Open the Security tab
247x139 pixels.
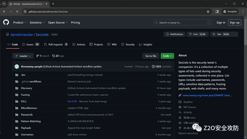pos(128,44)
